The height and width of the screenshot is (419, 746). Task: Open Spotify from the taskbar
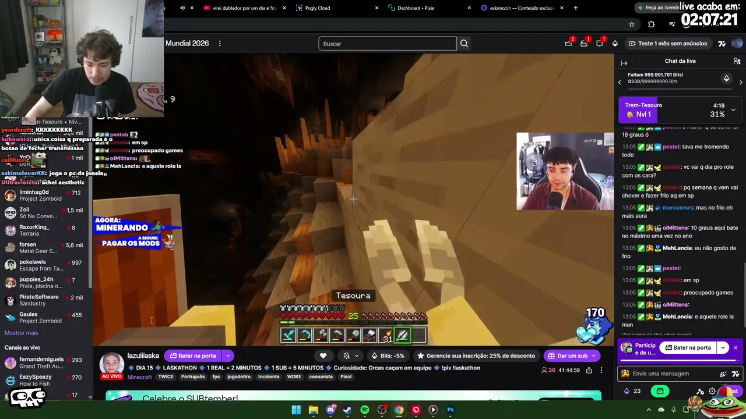point(365,410)
